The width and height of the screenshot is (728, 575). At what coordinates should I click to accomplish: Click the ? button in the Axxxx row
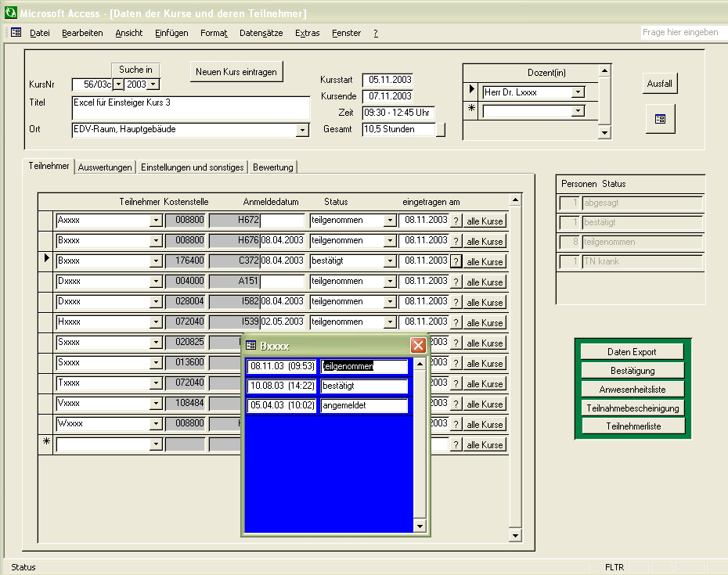[456, 221]
